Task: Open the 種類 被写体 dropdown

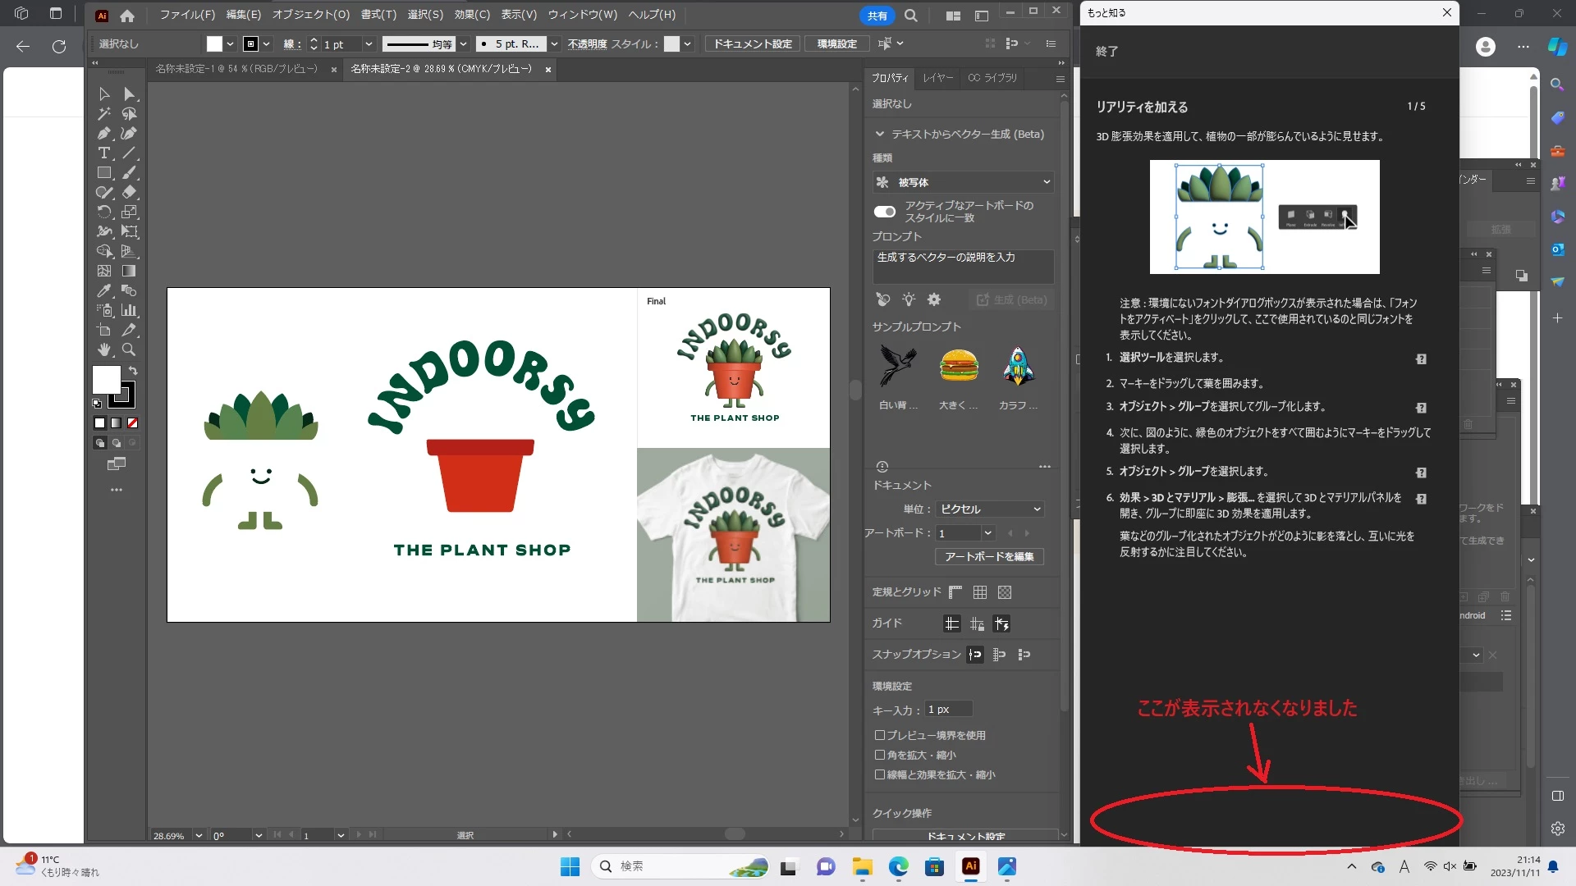Action: click(x=963, y=182)
